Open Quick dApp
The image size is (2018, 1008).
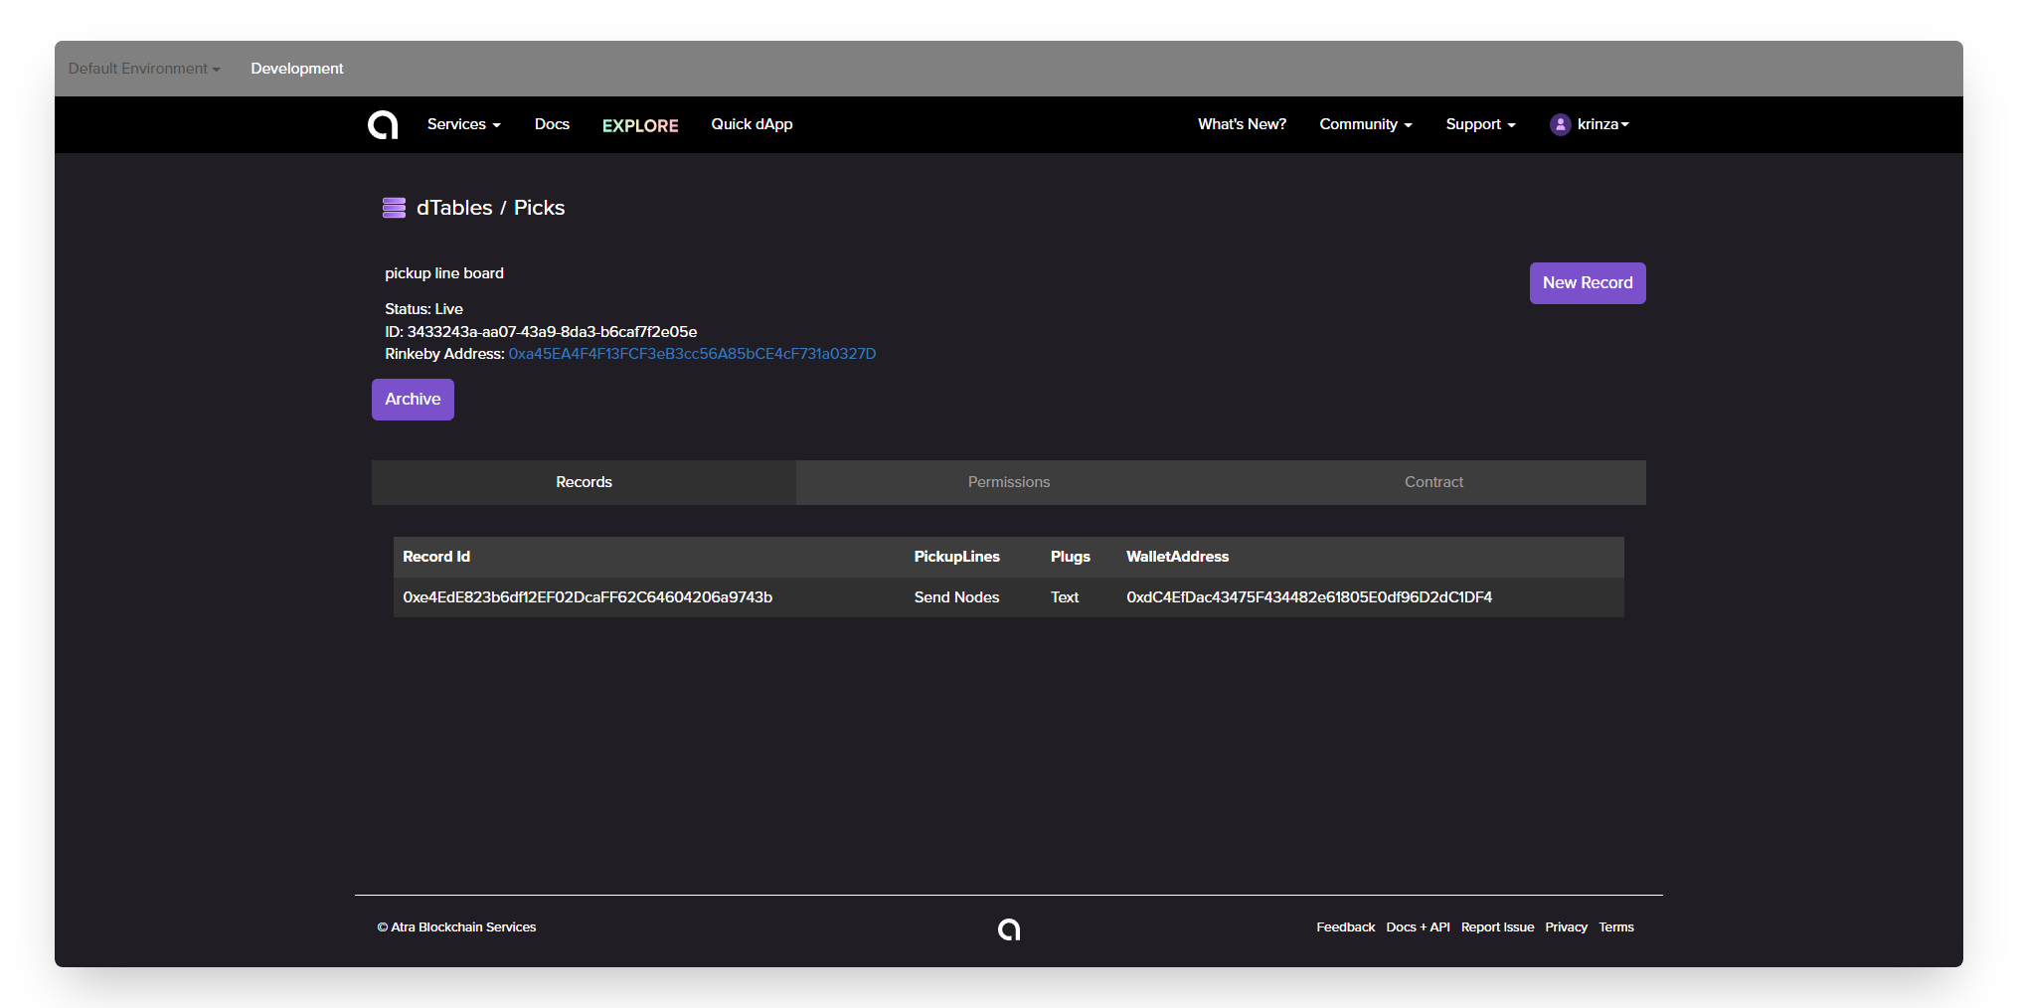pyautogui.click(x=752, y=124)
